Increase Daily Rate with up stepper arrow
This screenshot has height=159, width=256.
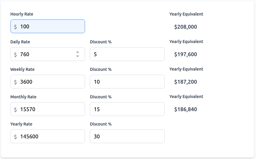coord(78,52)
